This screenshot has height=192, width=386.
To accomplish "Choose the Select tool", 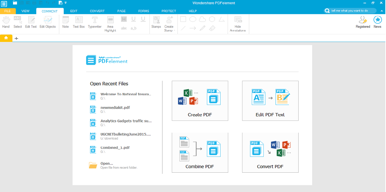I will pos(18,22).
